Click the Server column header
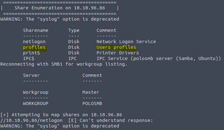 coord(31,75)
